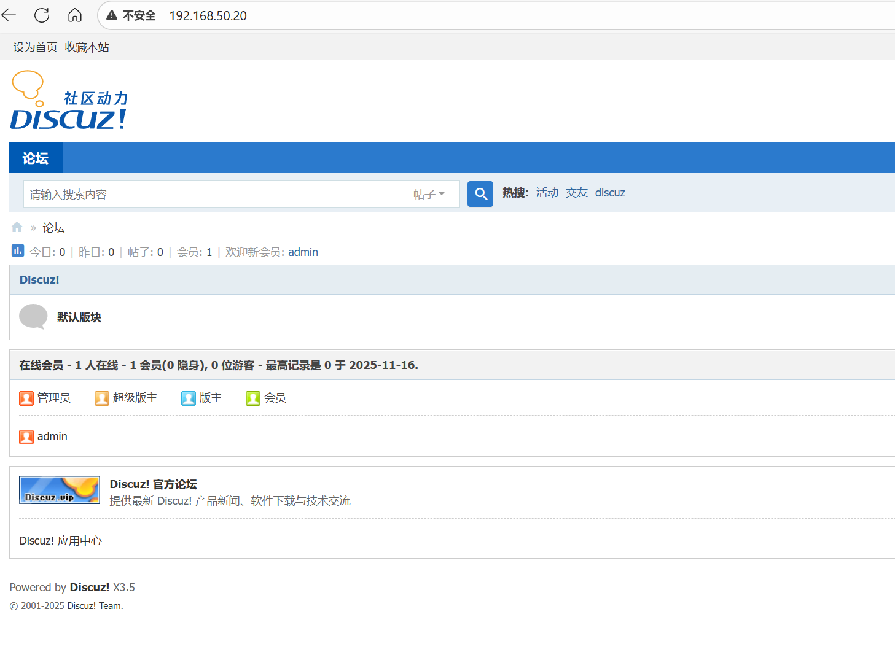Focus the 请输入搜索内容 search field
The image size is (895, 652).
pyautogui.click(x=214, y=194)
